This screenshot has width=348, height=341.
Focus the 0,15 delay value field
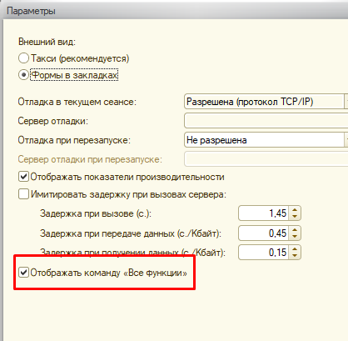264,253
